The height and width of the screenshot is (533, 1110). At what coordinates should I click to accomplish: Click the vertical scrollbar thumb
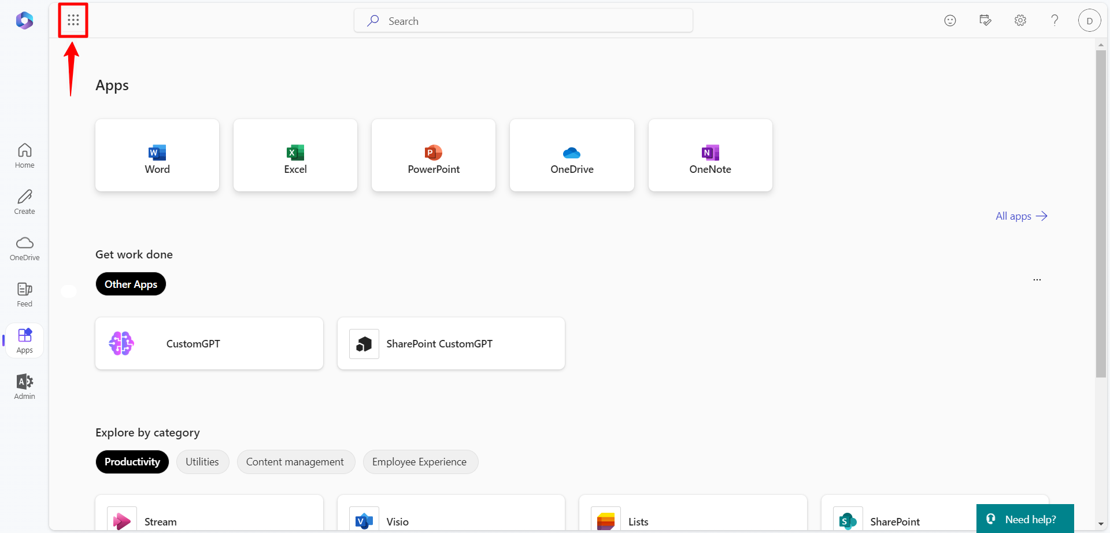point(1101,214)
